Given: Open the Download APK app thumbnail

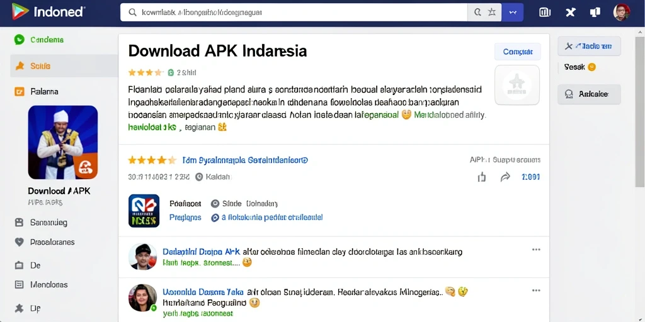Looking at the screenshot, I should coord(63,142).
